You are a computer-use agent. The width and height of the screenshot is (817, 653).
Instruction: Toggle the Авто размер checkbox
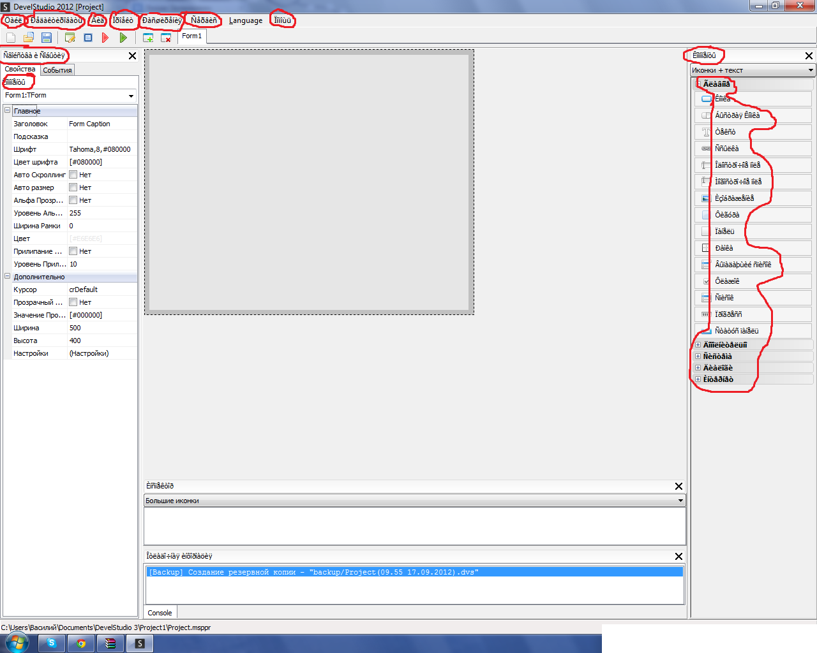pyautogui.click(x=73, y=187)
